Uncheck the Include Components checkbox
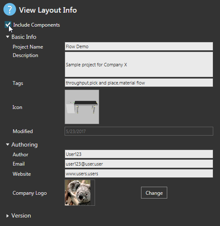This screenshot has width=220, height=226. (8, 25)
